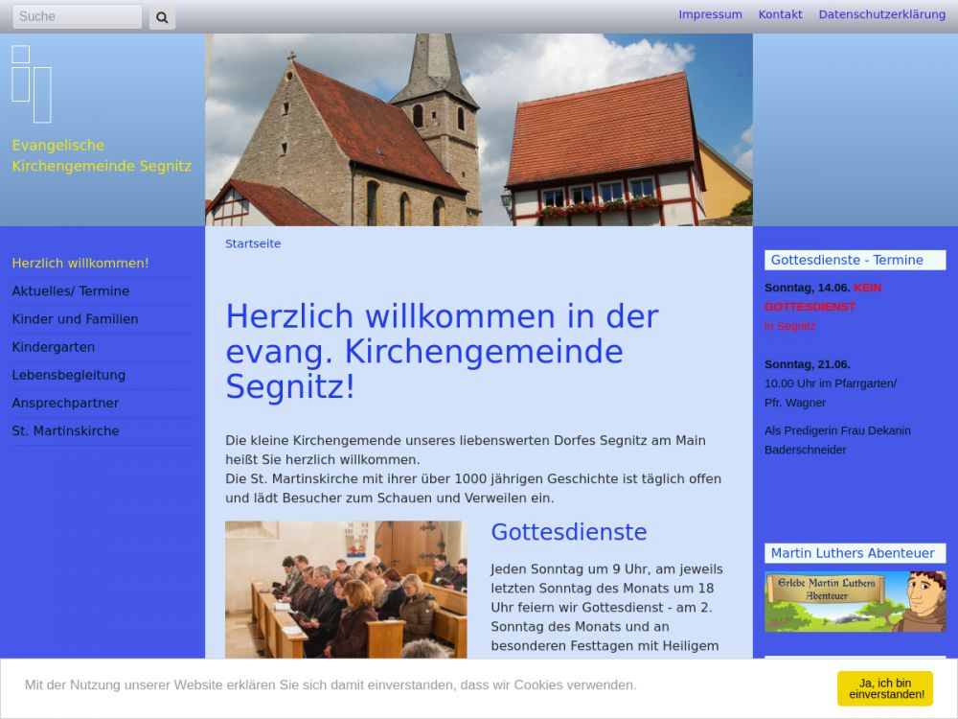Image resolution: width=958 pixels, height=719 pixels.
Task: Focus the Suche search field
Action: 77,17
